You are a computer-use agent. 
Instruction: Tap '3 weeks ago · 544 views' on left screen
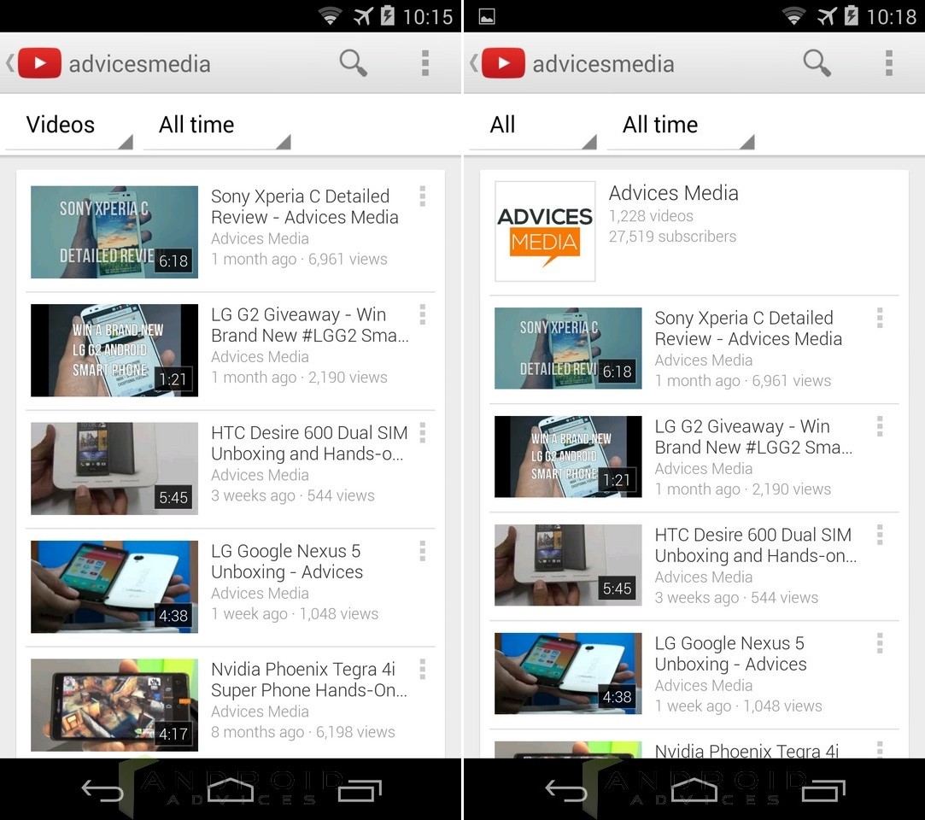click(x=293, y=495)
